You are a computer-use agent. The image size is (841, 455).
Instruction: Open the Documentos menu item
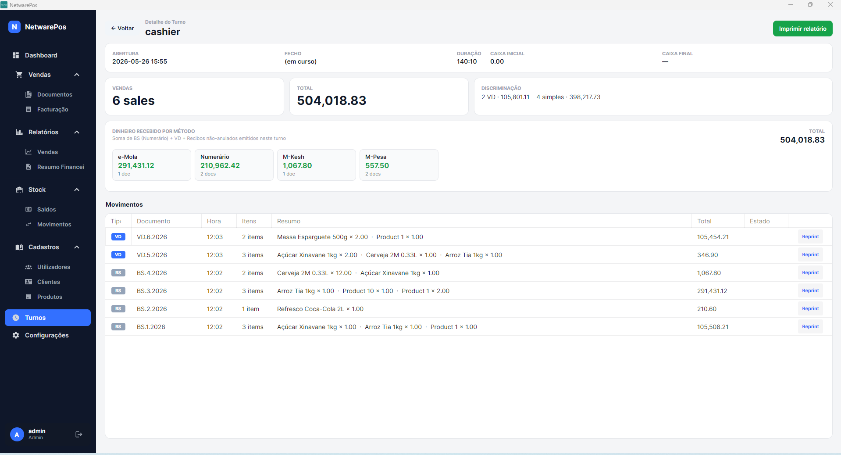click(54, 94)
